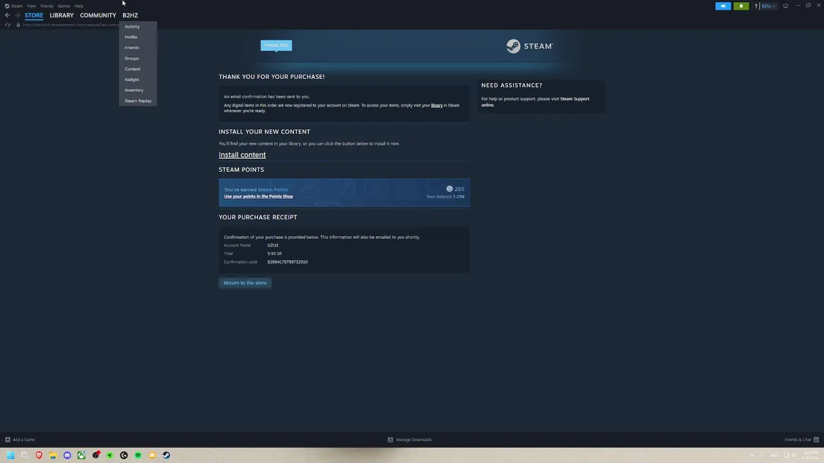
Task: Open the Games menu
Action: click(64, 6)
